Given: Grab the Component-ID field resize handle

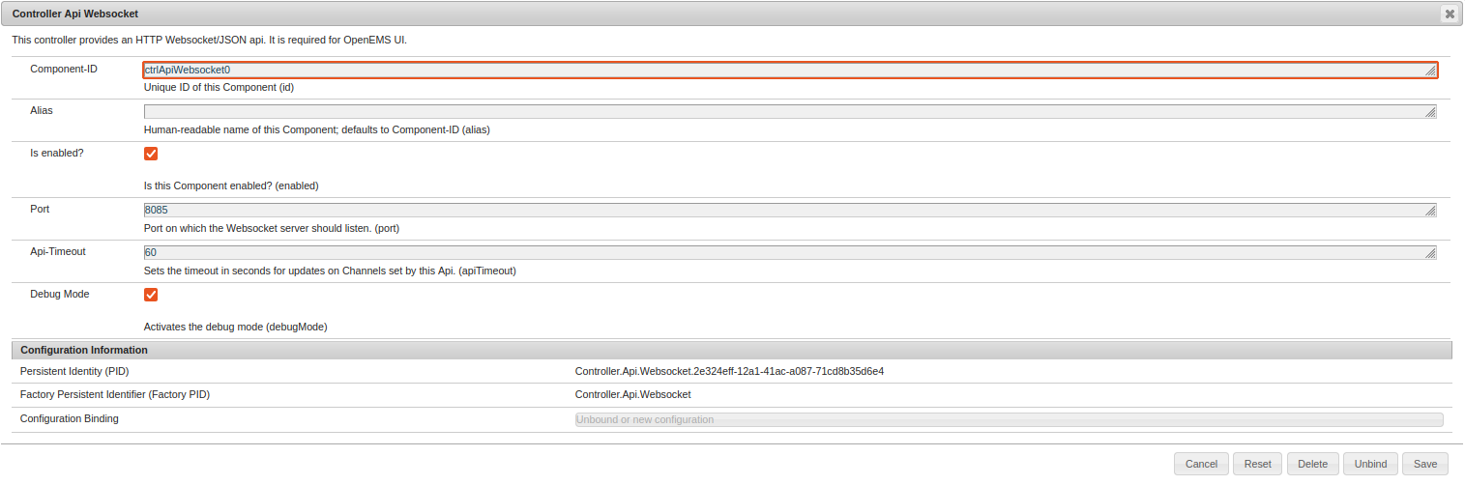Looking at the screenshot, I should [1430, 71].
